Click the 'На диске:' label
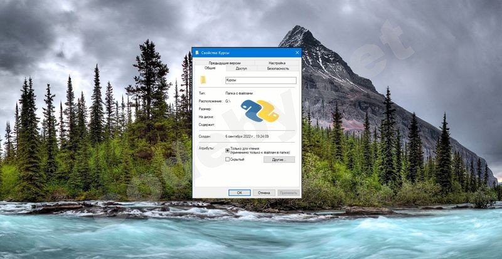Viewport: 502px width, 259px height. (x=206, y=117)
